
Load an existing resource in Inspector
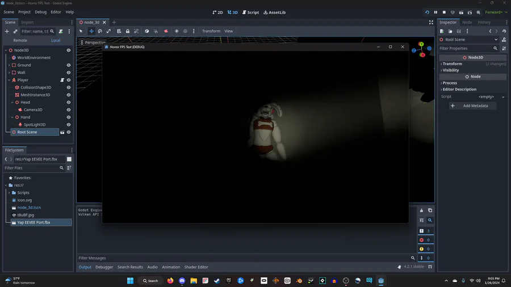450,31
